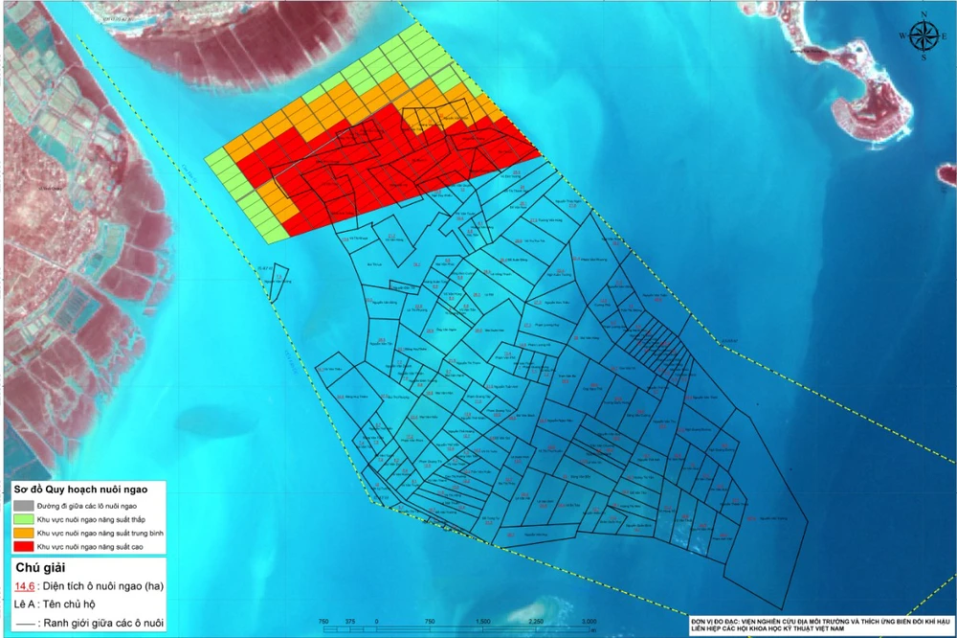Select the orange medium-yield legend swatch
The width and height of the screenshot is (957, 638).
[x=23, y=533]
